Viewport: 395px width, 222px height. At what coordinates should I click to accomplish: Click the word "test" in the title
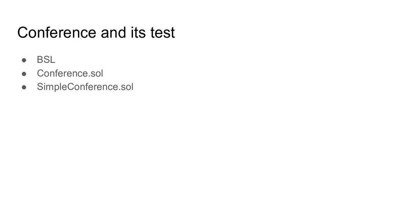162,33
